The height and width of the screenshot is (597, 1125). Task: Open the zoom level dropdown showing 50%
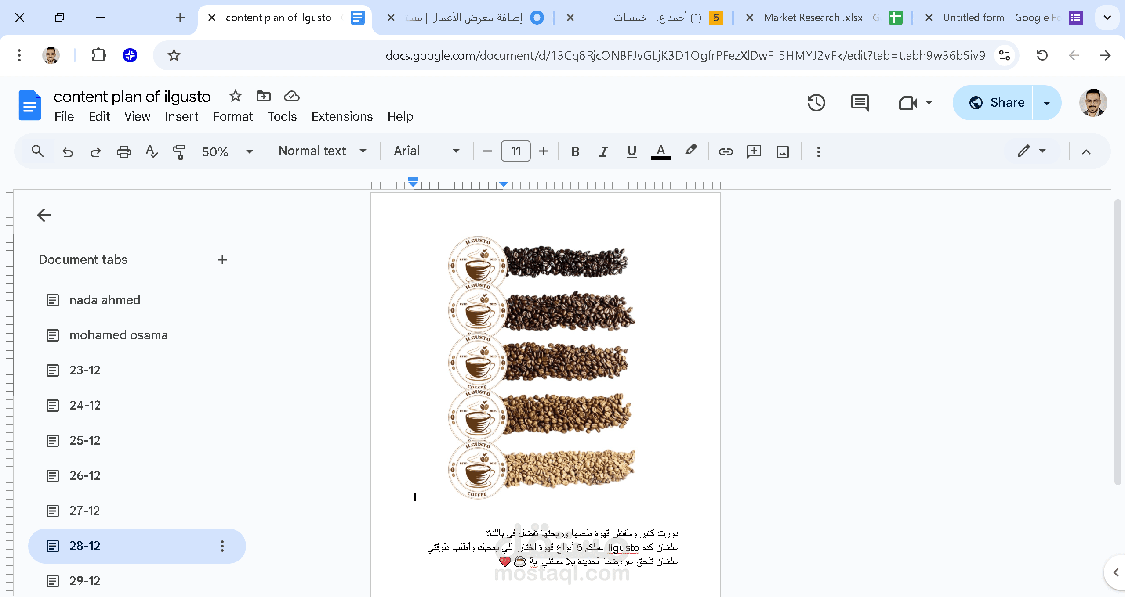(x=227, y=151)
